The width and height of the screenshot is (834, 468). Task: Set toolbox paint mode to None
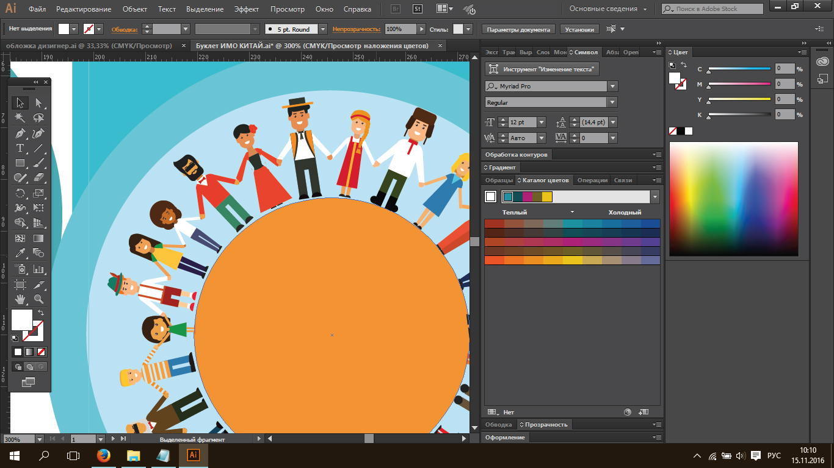(x=41, y=352)
